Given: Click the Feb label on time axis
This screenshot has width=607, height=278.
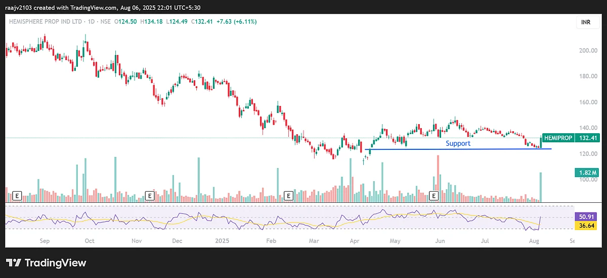Looking at the screenshot, I should (272, 241).
